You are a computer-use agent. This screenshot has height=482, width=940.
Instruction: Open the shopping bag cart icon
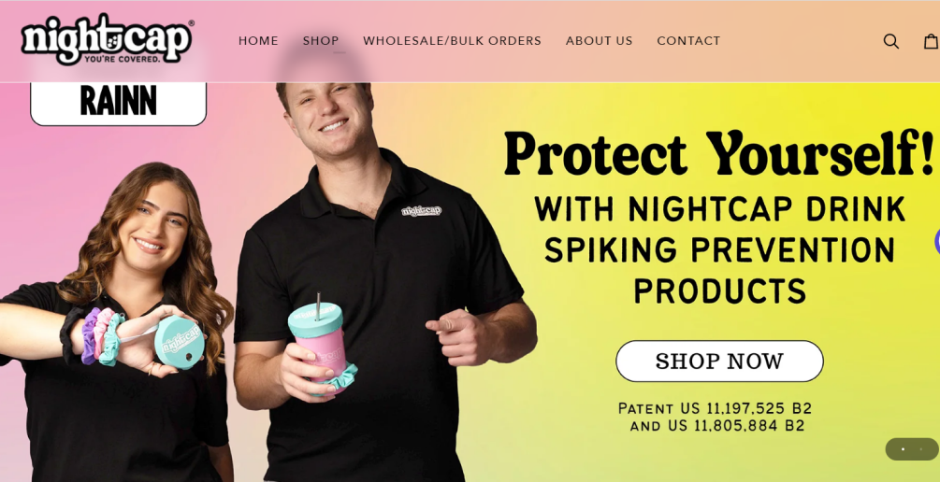tap(932, 41)
